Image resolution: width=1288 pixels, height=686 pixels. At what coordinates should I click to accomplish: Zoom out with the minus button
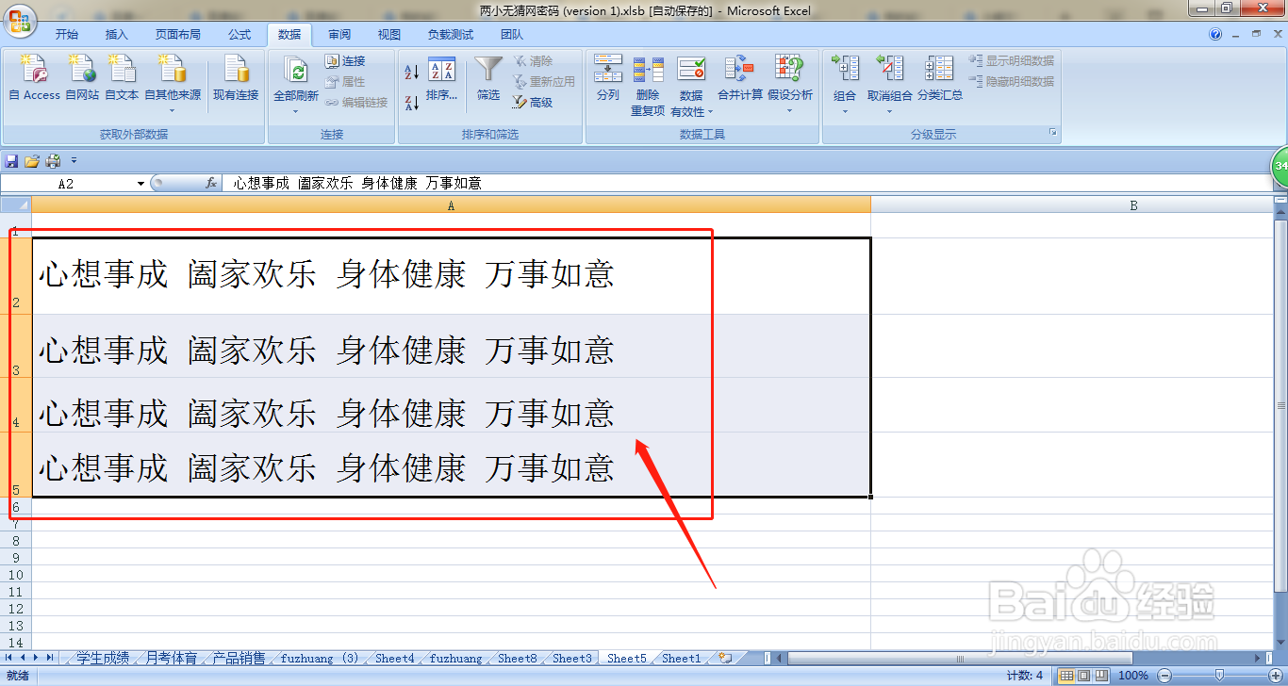(x=1164, y=676)
